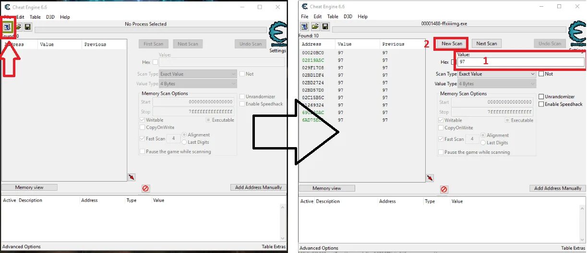The height and width of the screenshot is (253, 587).
Task: Open D3D menu in left window
Action: (x=50, y=17)
